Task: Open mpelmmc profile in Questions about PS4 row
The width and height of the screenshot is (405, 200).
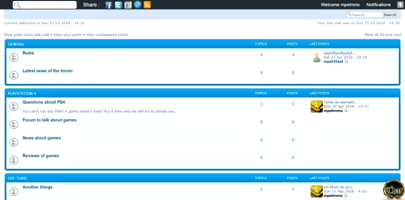Action: 333,111
